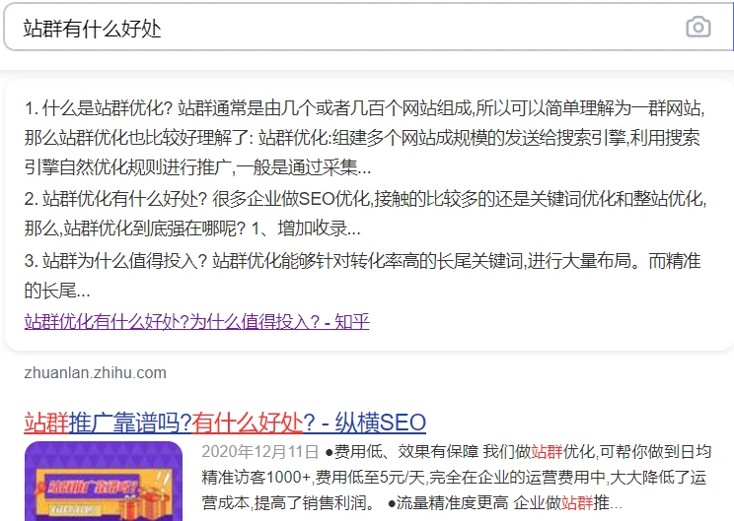The image size is (734, 521).
Task: Click the date 2020年12月11日 in the result
Action: [x=260, y=452]
